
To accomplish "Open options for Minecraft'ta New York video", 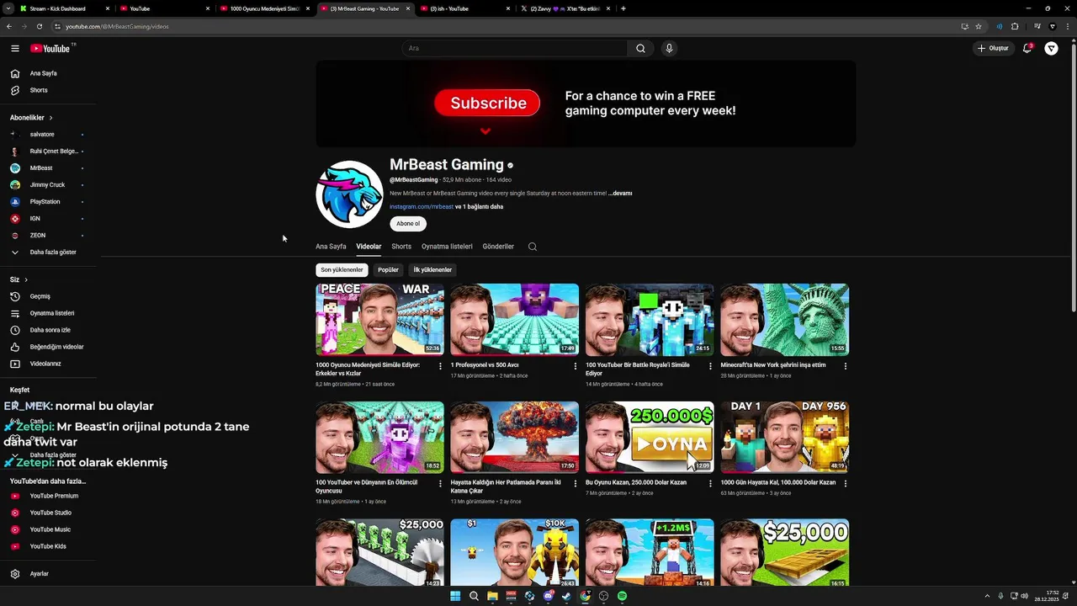I will [x=846, y=366].
